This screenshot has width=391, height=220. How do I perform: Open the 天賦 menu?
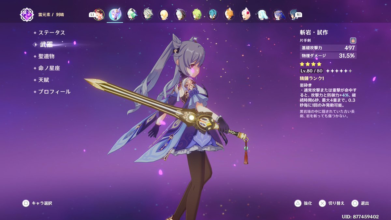pyautogui.click(x=44, y=80)
